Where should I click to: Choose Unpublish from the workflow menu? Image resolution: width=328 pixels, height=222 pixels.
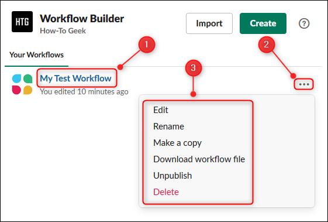[x=172, y=176]
